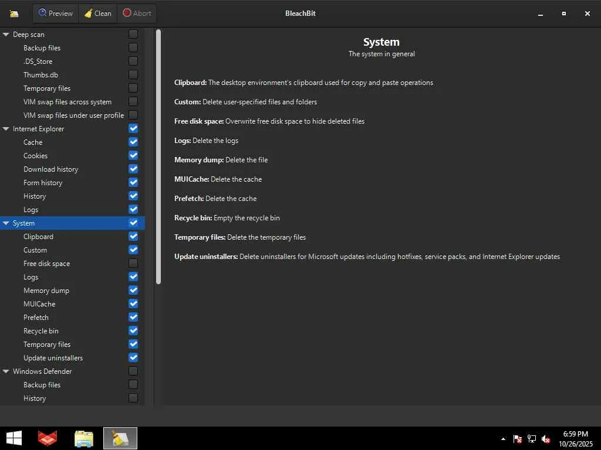This screenshot has width=601, height=450.
Task: Enable Windows Defender History checkbox
Action: 133,398
